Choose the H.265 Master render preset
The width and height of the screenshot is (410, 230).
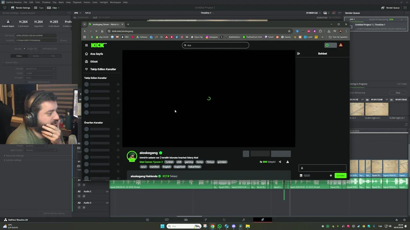coord(54,23)
